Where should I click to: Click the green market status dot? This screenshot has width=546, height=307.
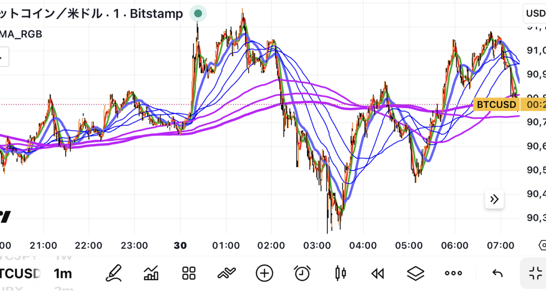pyautogui.click(x=198, y=14)
